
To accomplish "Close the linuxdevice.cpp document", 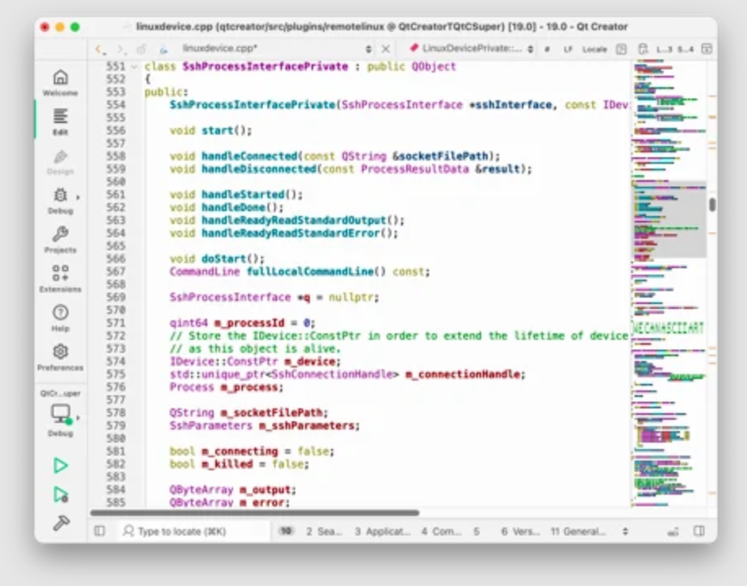I will (386, 49).
